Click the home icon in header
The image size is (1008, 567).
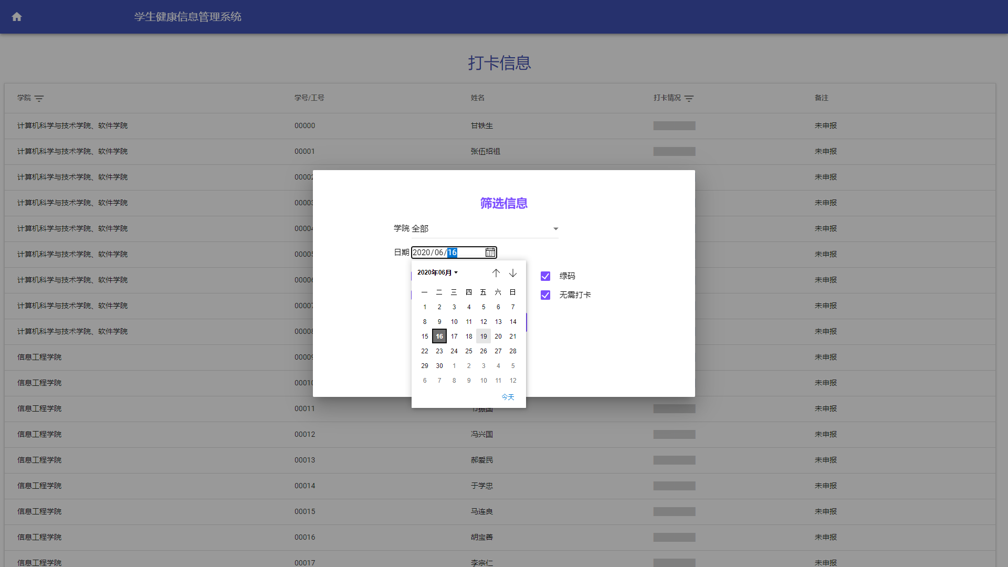click(17, 17)
